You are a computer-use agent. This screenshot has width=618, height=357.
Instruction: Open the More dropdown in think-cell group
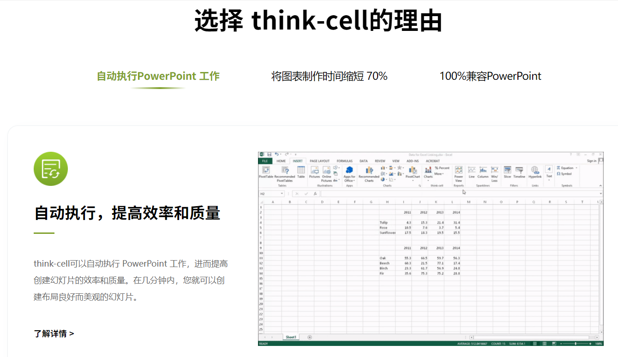coord(439,174)
